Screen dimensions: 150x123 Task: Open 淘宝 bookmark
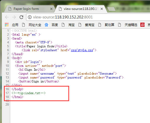[x=71, y=25]
